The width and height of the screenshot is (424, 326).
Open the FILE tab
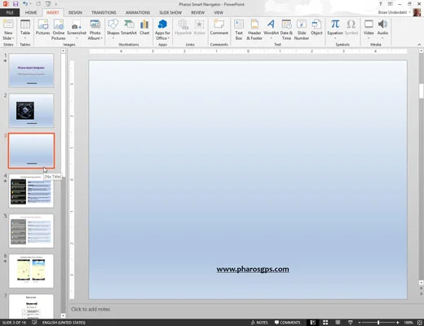[x=10, y=12]
